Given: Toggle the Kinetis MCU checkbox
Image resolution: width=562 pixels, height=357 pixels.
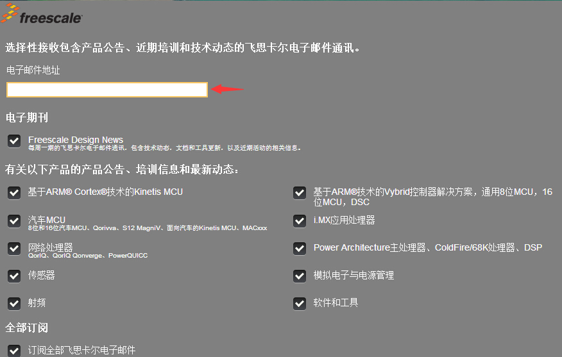Looking at the screenshot, I should click(14, 193).
